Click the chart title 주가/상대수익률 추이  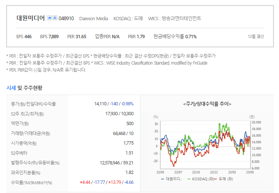207,104
